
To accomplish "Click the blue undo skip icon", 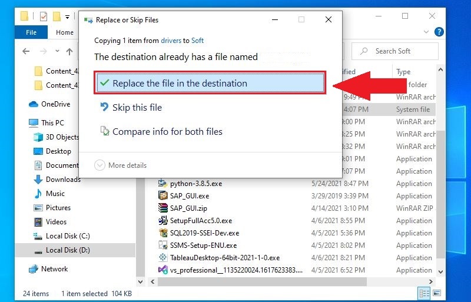I will 104,107.
